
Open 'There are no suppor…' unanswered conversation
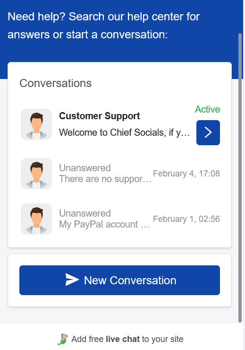120,174
